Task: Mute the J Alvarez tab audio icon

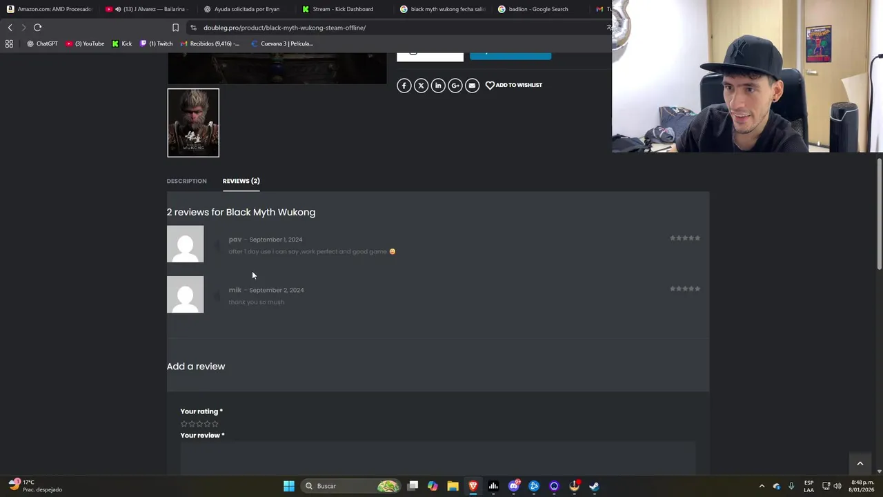Action: (118, 9)
